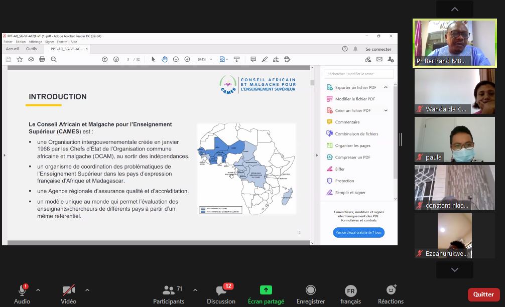This screenshot has height=307, width=505.
Task: Expand Participants options caret
Action: (x=195, y=290)
